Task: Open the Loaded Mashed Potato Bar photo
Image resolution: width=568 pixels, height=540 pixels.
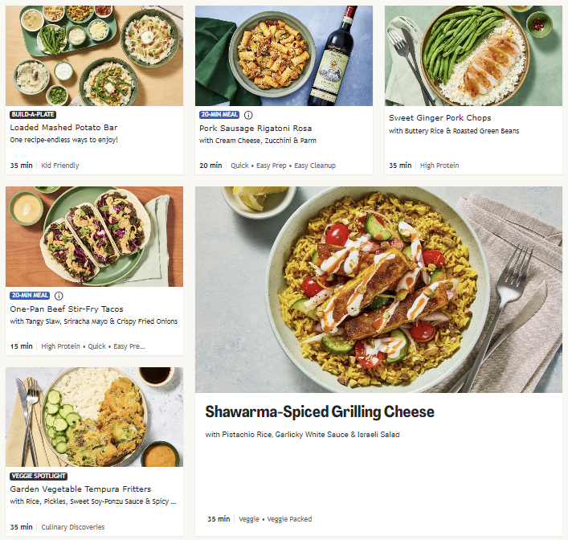Action: pyautogui.click(x=94, y=55)
